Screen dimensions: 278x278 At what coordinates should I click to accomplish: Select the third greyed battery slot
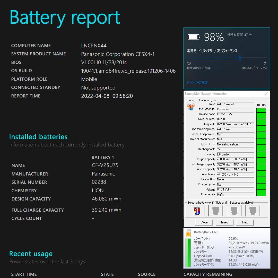tap(234, 211)
